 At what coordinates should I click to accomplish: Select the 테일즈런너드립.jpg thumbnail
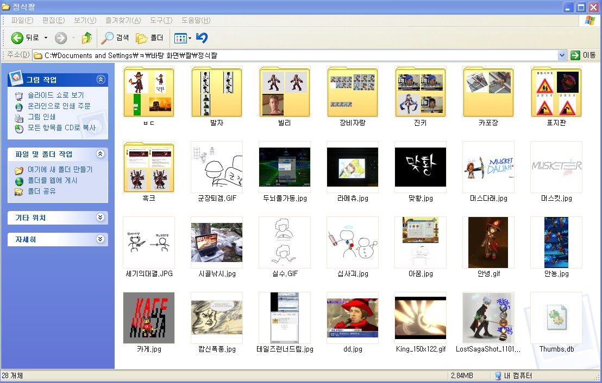[285, 318]
